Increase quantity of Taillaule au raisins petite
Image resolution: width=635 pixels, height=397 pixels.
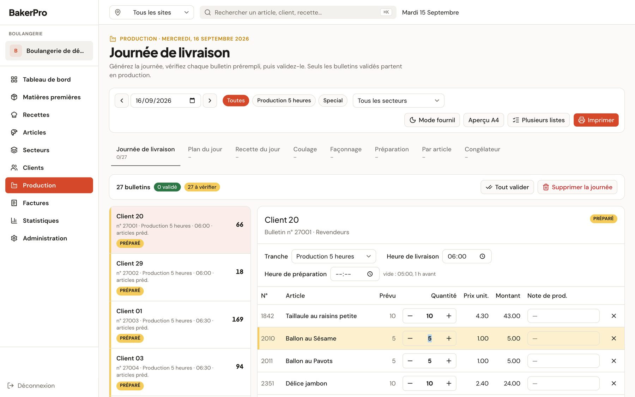coord(449,316)
